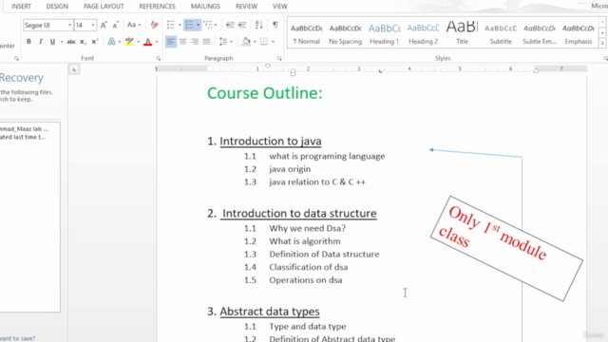Click Clear All Formatting icon
The height and width of the screenshot is (342, 608).
154,26
